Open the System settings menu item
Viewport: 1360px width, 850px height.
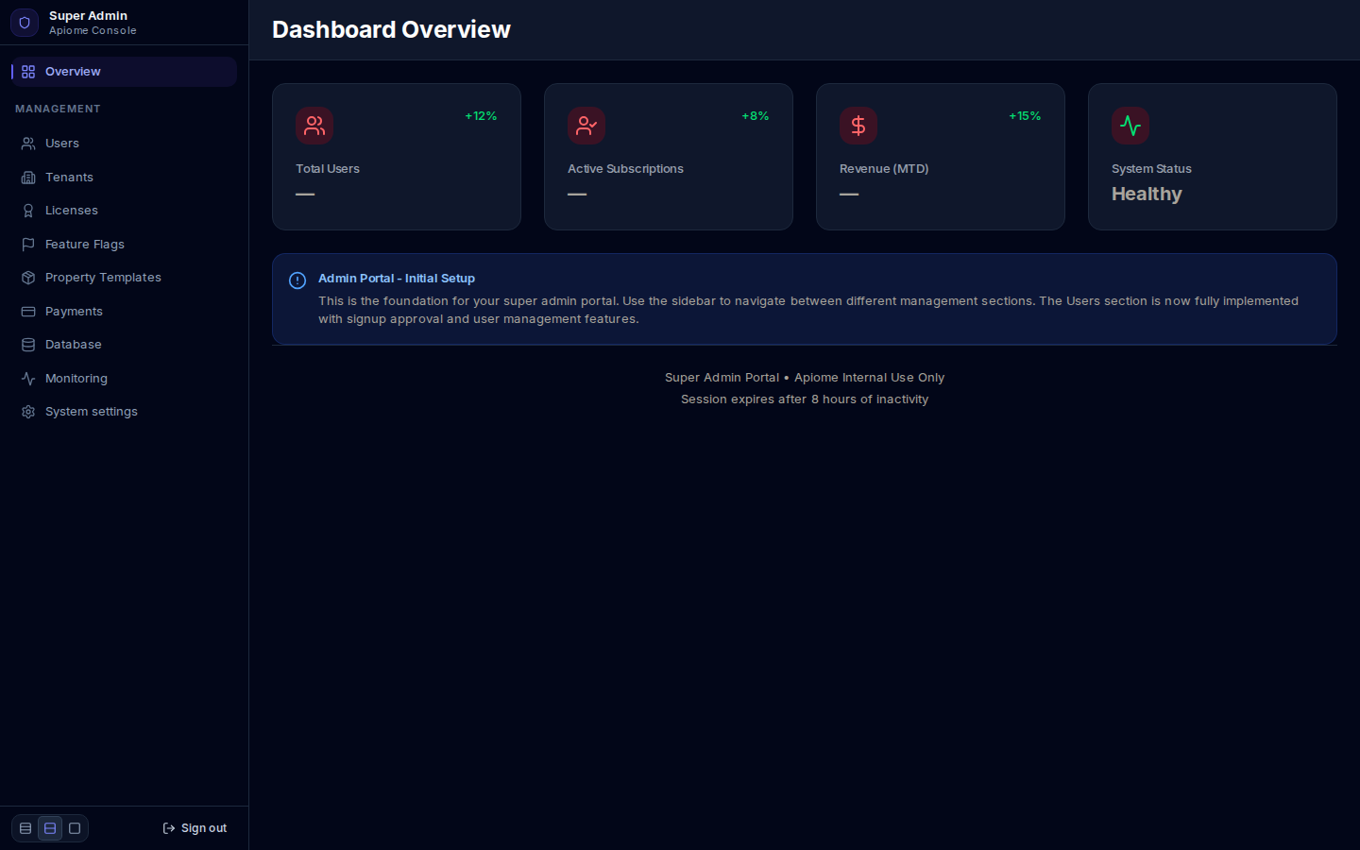pyautogui.click(x=124, y=412)
